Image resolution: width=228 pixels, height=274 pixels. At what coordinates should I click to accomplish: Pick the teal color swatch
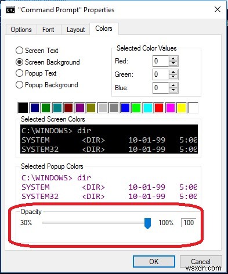click(x=57, y=108)
